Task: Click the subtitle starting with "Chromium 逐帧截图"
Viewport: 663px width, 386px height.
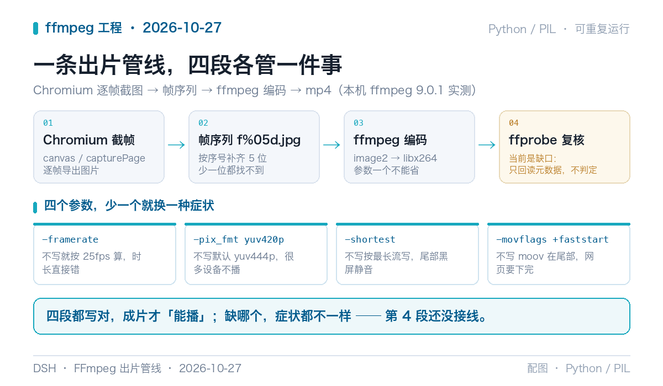Action: [255, 90]
